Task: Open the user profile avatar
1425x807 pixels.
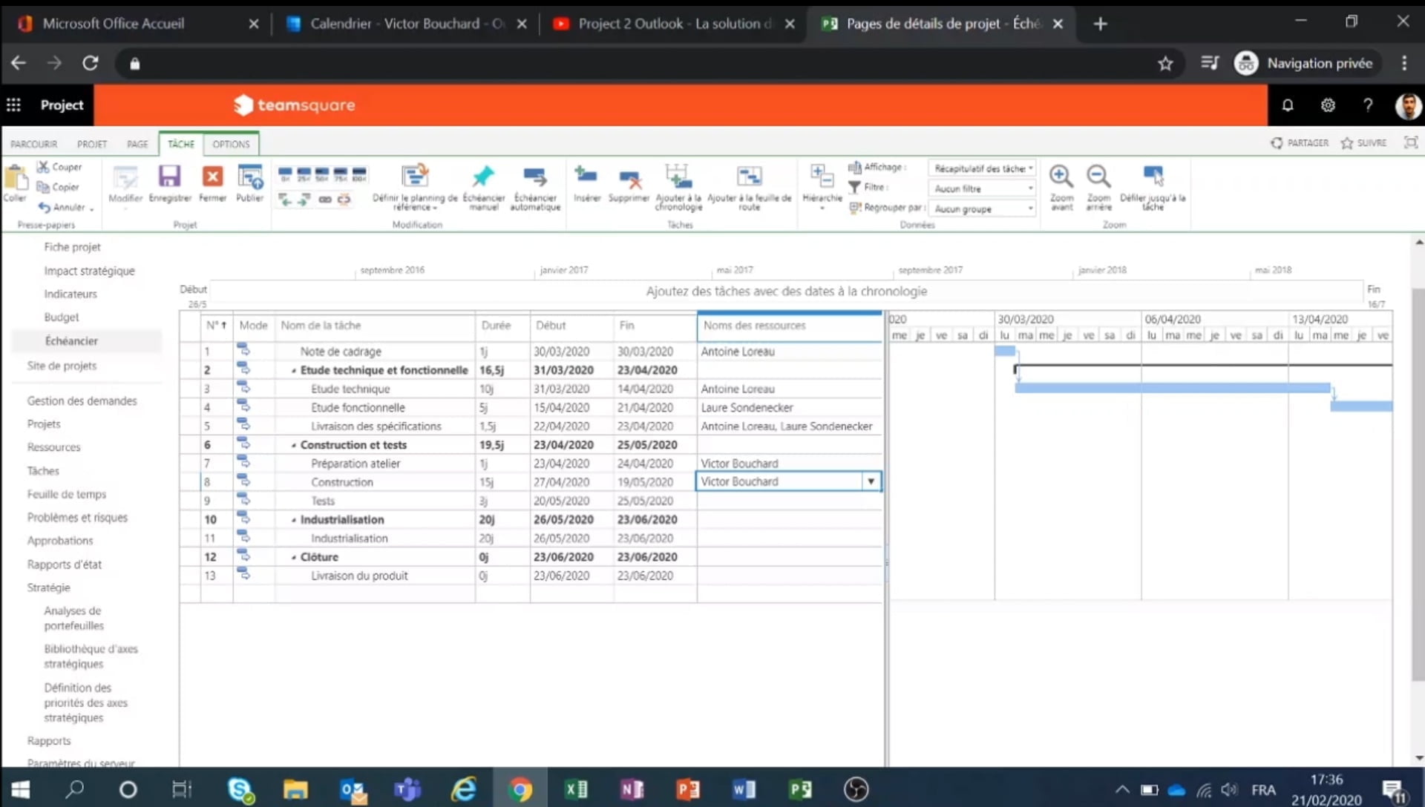Action: click(1408, 105)
